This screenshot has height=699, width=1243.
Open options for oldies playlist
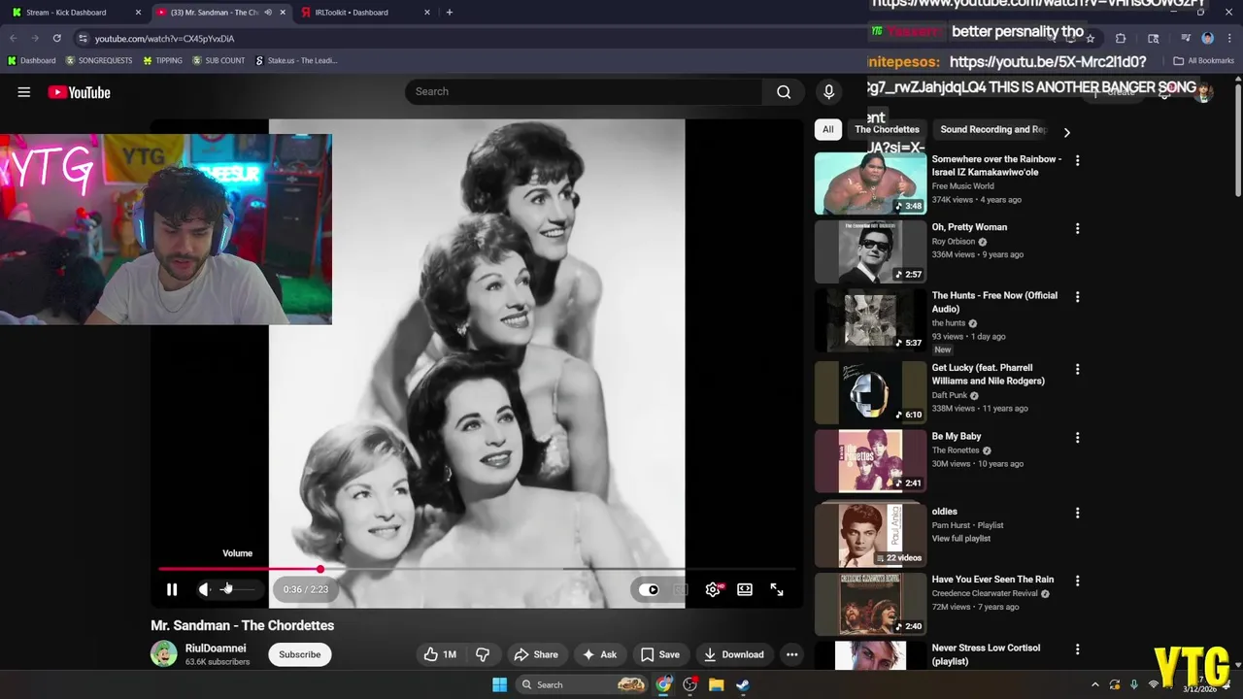click(1077, 513)
